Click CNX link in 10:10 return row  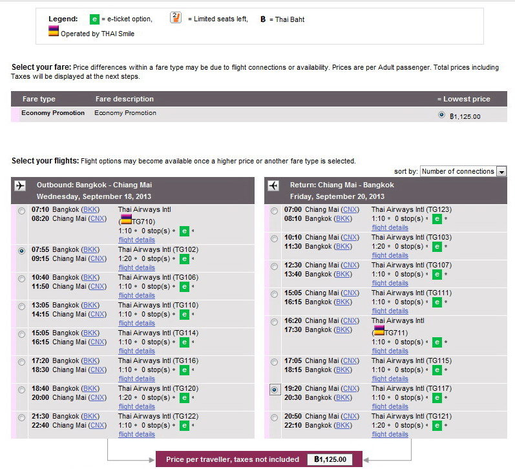[x=350, y=237]
